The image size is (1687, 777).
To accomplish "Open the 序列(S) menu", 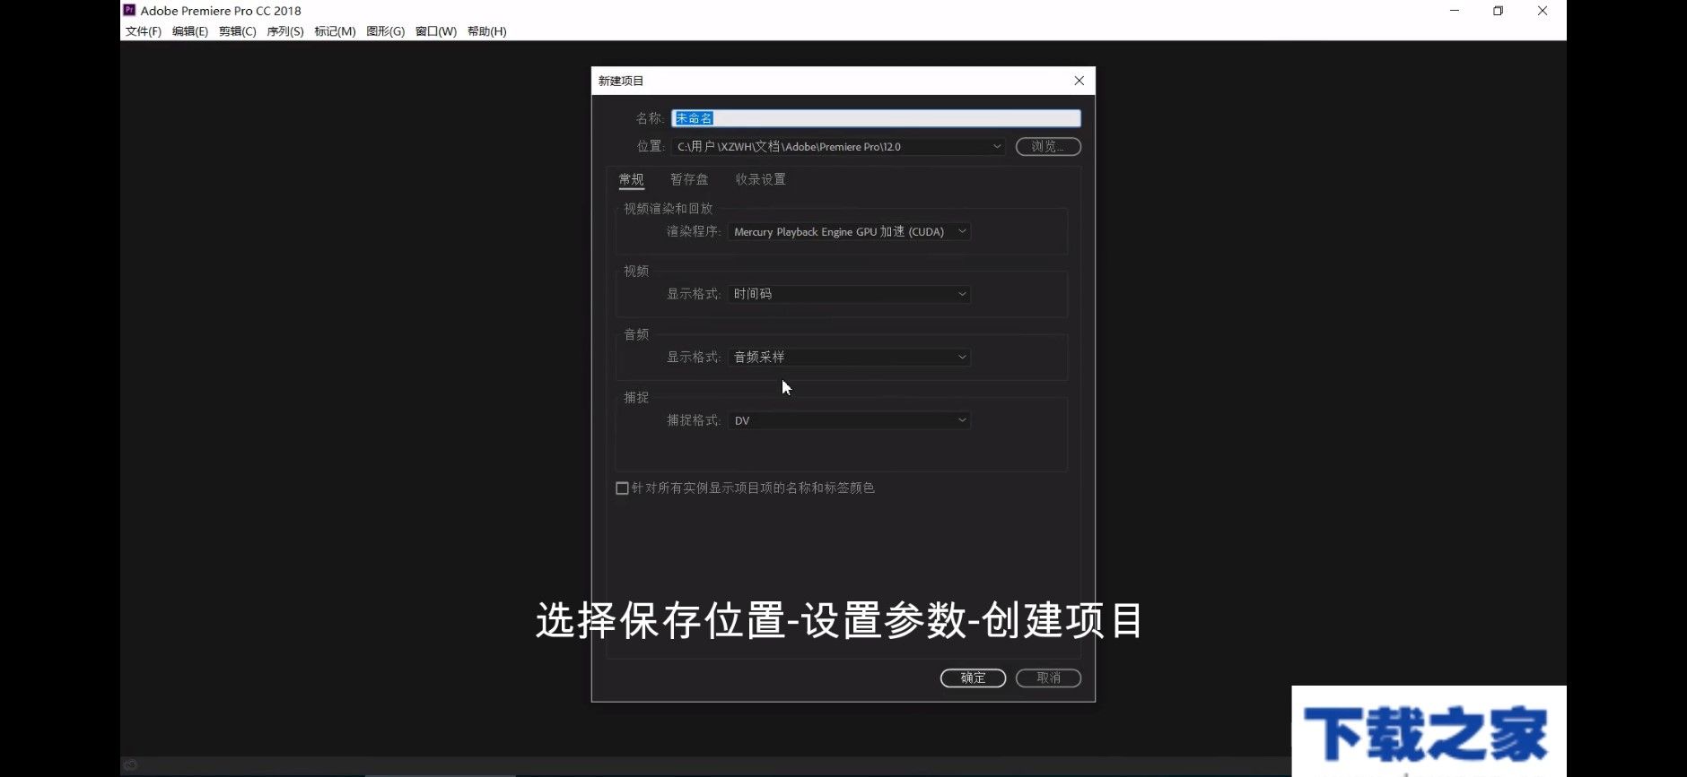I will click(x=284, y=31).
